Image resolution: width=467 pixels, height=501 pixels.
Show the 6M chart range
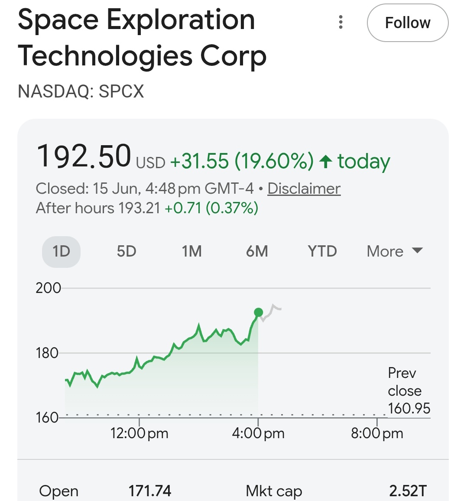pyautogui.click(x=257, y=252)
